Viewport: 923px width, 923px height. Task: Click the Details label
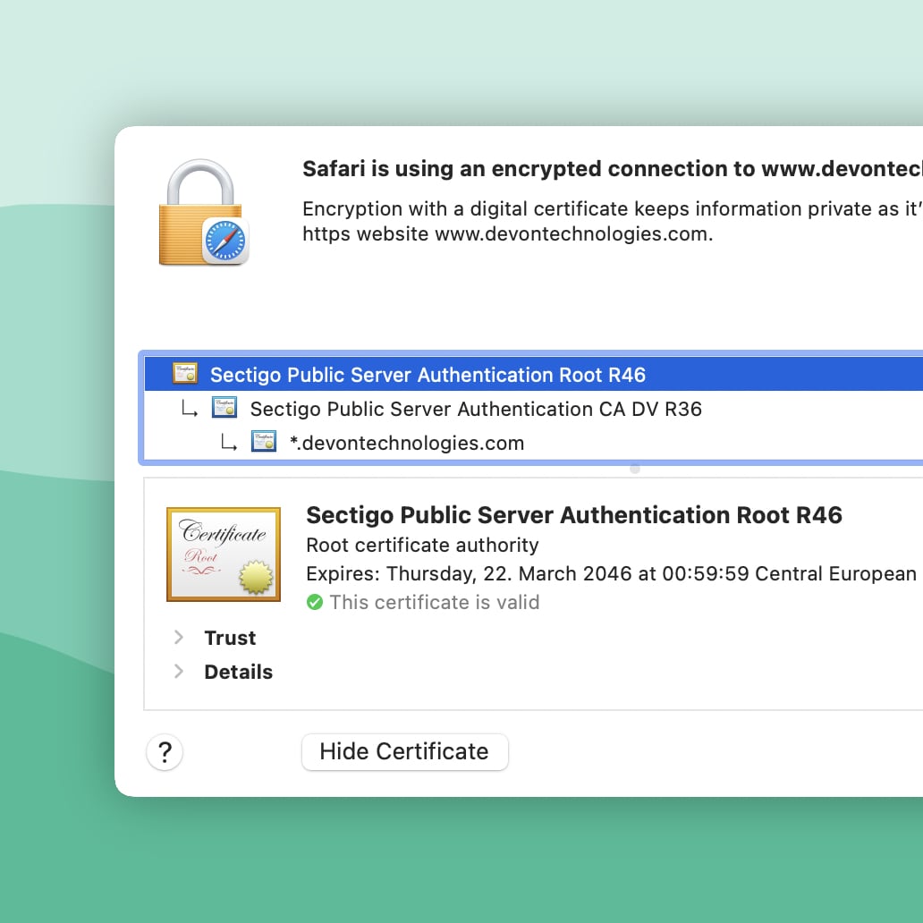(239, 672)
